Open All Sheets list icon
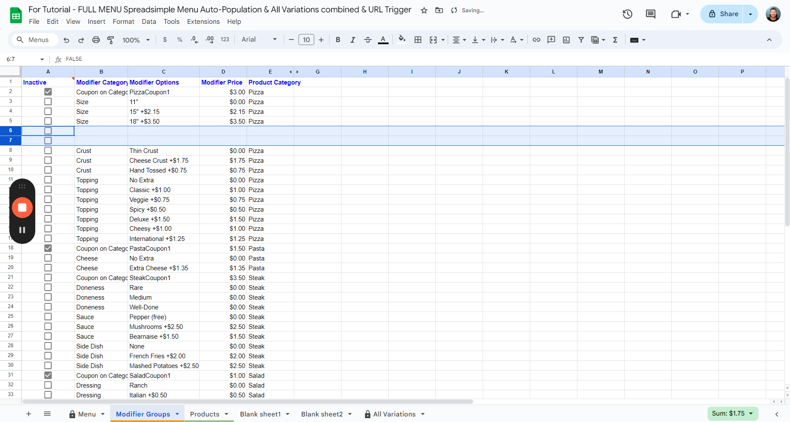790x422 pixels. pos(47,414)
